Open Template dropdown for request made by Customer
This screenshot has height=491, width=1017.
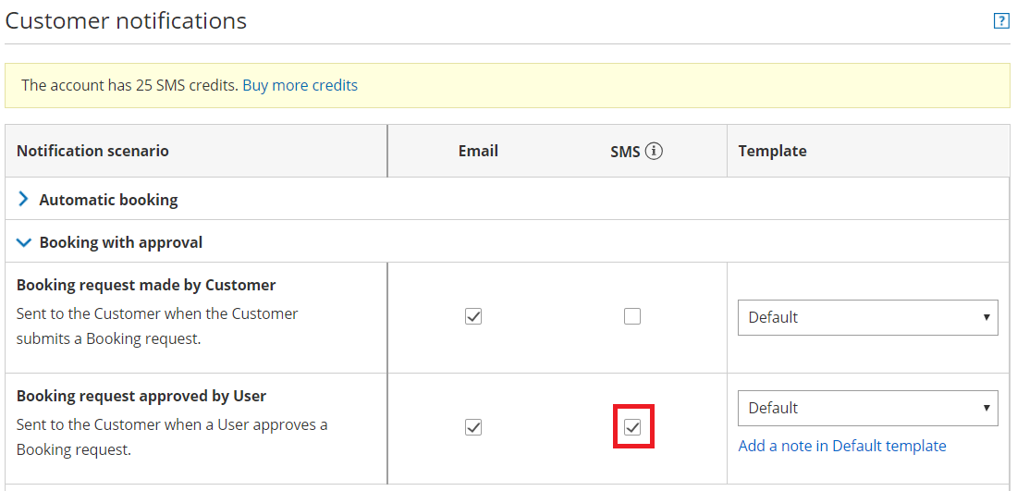click(x=867, y=317)
